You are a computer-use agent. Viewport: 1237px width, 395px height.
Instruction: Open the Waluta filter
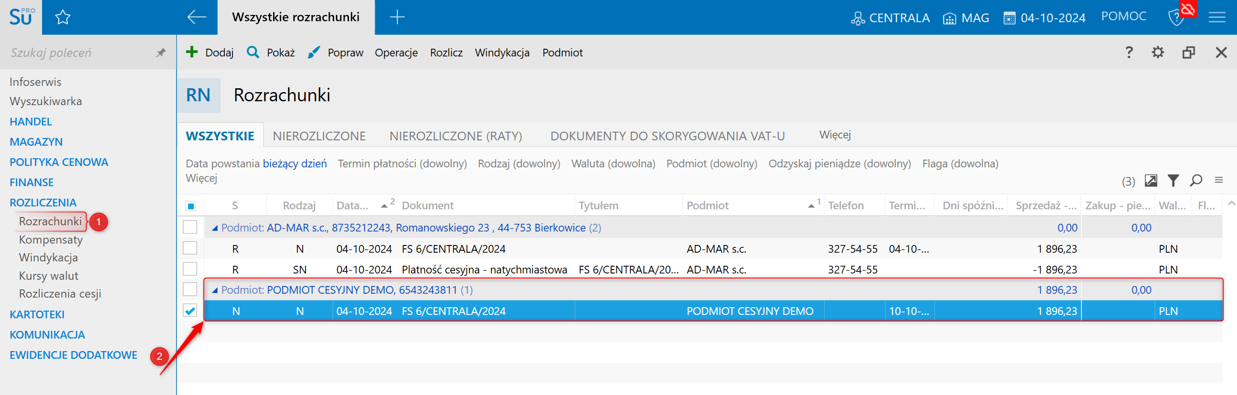tap(613, 164)
